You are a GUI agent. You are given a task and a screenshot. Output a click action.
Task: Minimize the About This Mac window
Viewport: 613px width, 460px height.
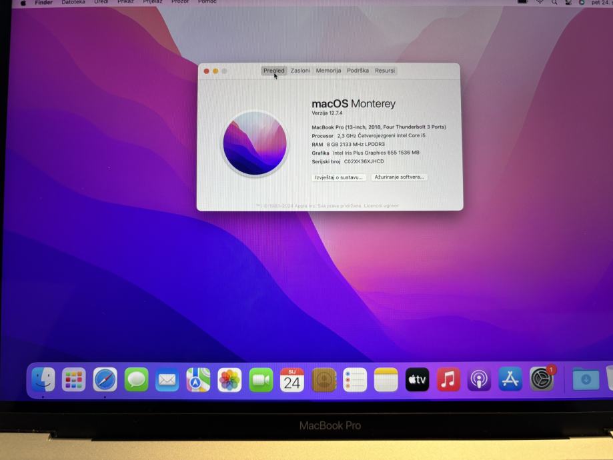click(x=215, y=71)
